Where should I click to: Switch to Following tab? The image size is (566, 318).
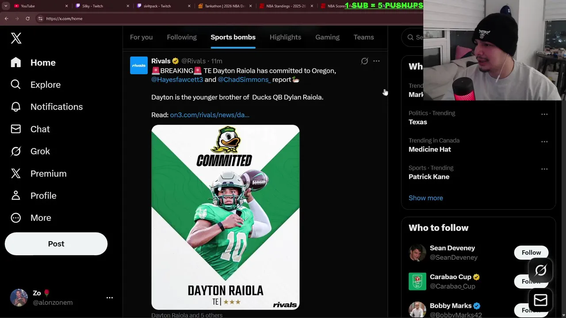coord(182,37)
